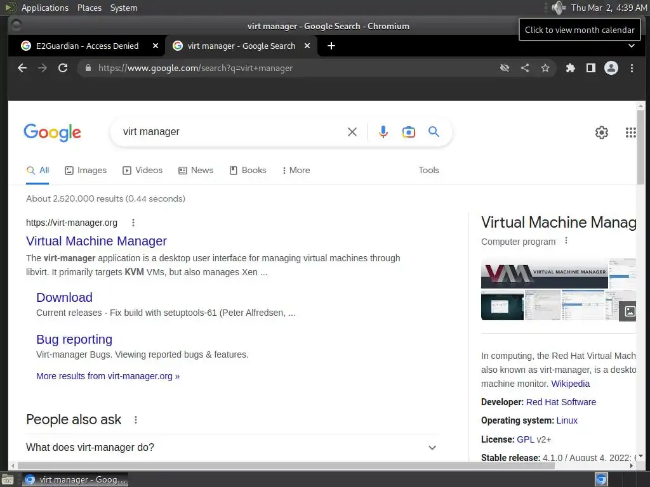
Task: Open the Bug reporting sitelink
Action: coord(74,339)
